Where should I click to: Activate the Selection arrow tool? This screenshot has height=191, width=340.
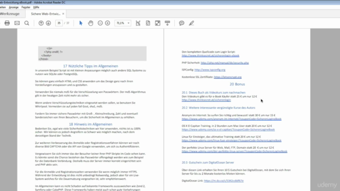pos(81,23)
